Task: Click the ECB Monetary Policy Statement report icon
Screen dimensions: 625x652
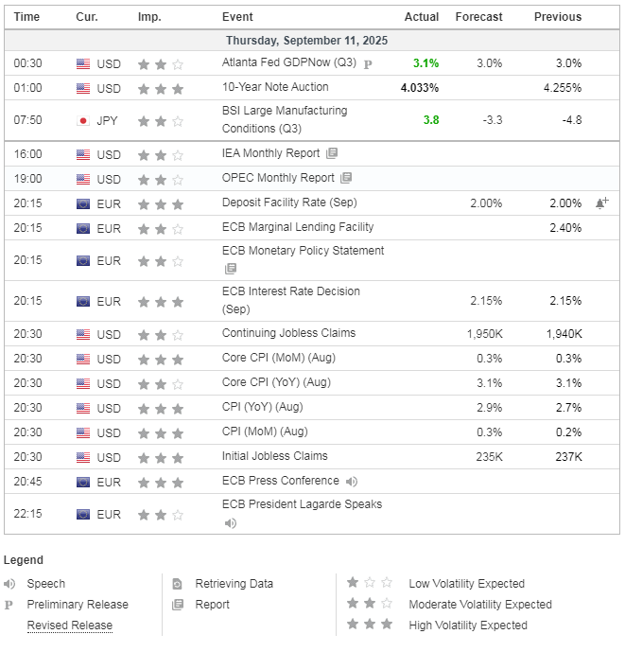Action: pyautogui.click(x=231, y=269)
